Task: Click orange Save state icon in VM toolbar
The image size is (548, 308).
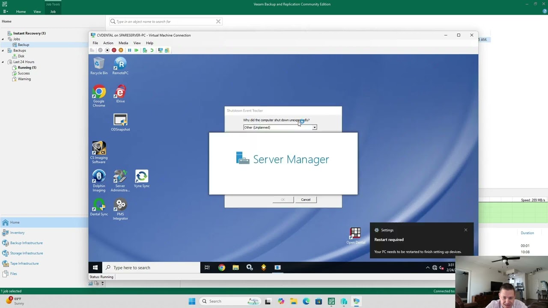Action: pos(121,50)
